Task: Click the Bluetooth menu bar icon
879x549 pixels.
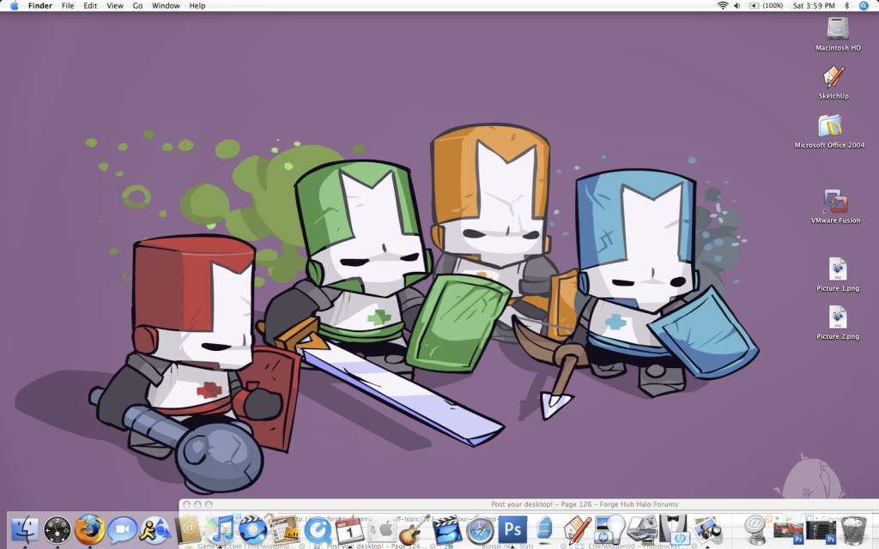Action: pos(846,6)
